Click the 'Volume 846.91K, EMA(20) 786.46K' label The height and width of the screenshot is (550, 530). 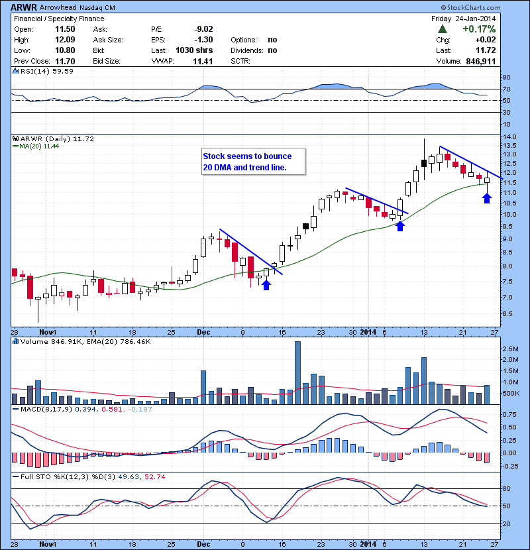pos(85,341)
